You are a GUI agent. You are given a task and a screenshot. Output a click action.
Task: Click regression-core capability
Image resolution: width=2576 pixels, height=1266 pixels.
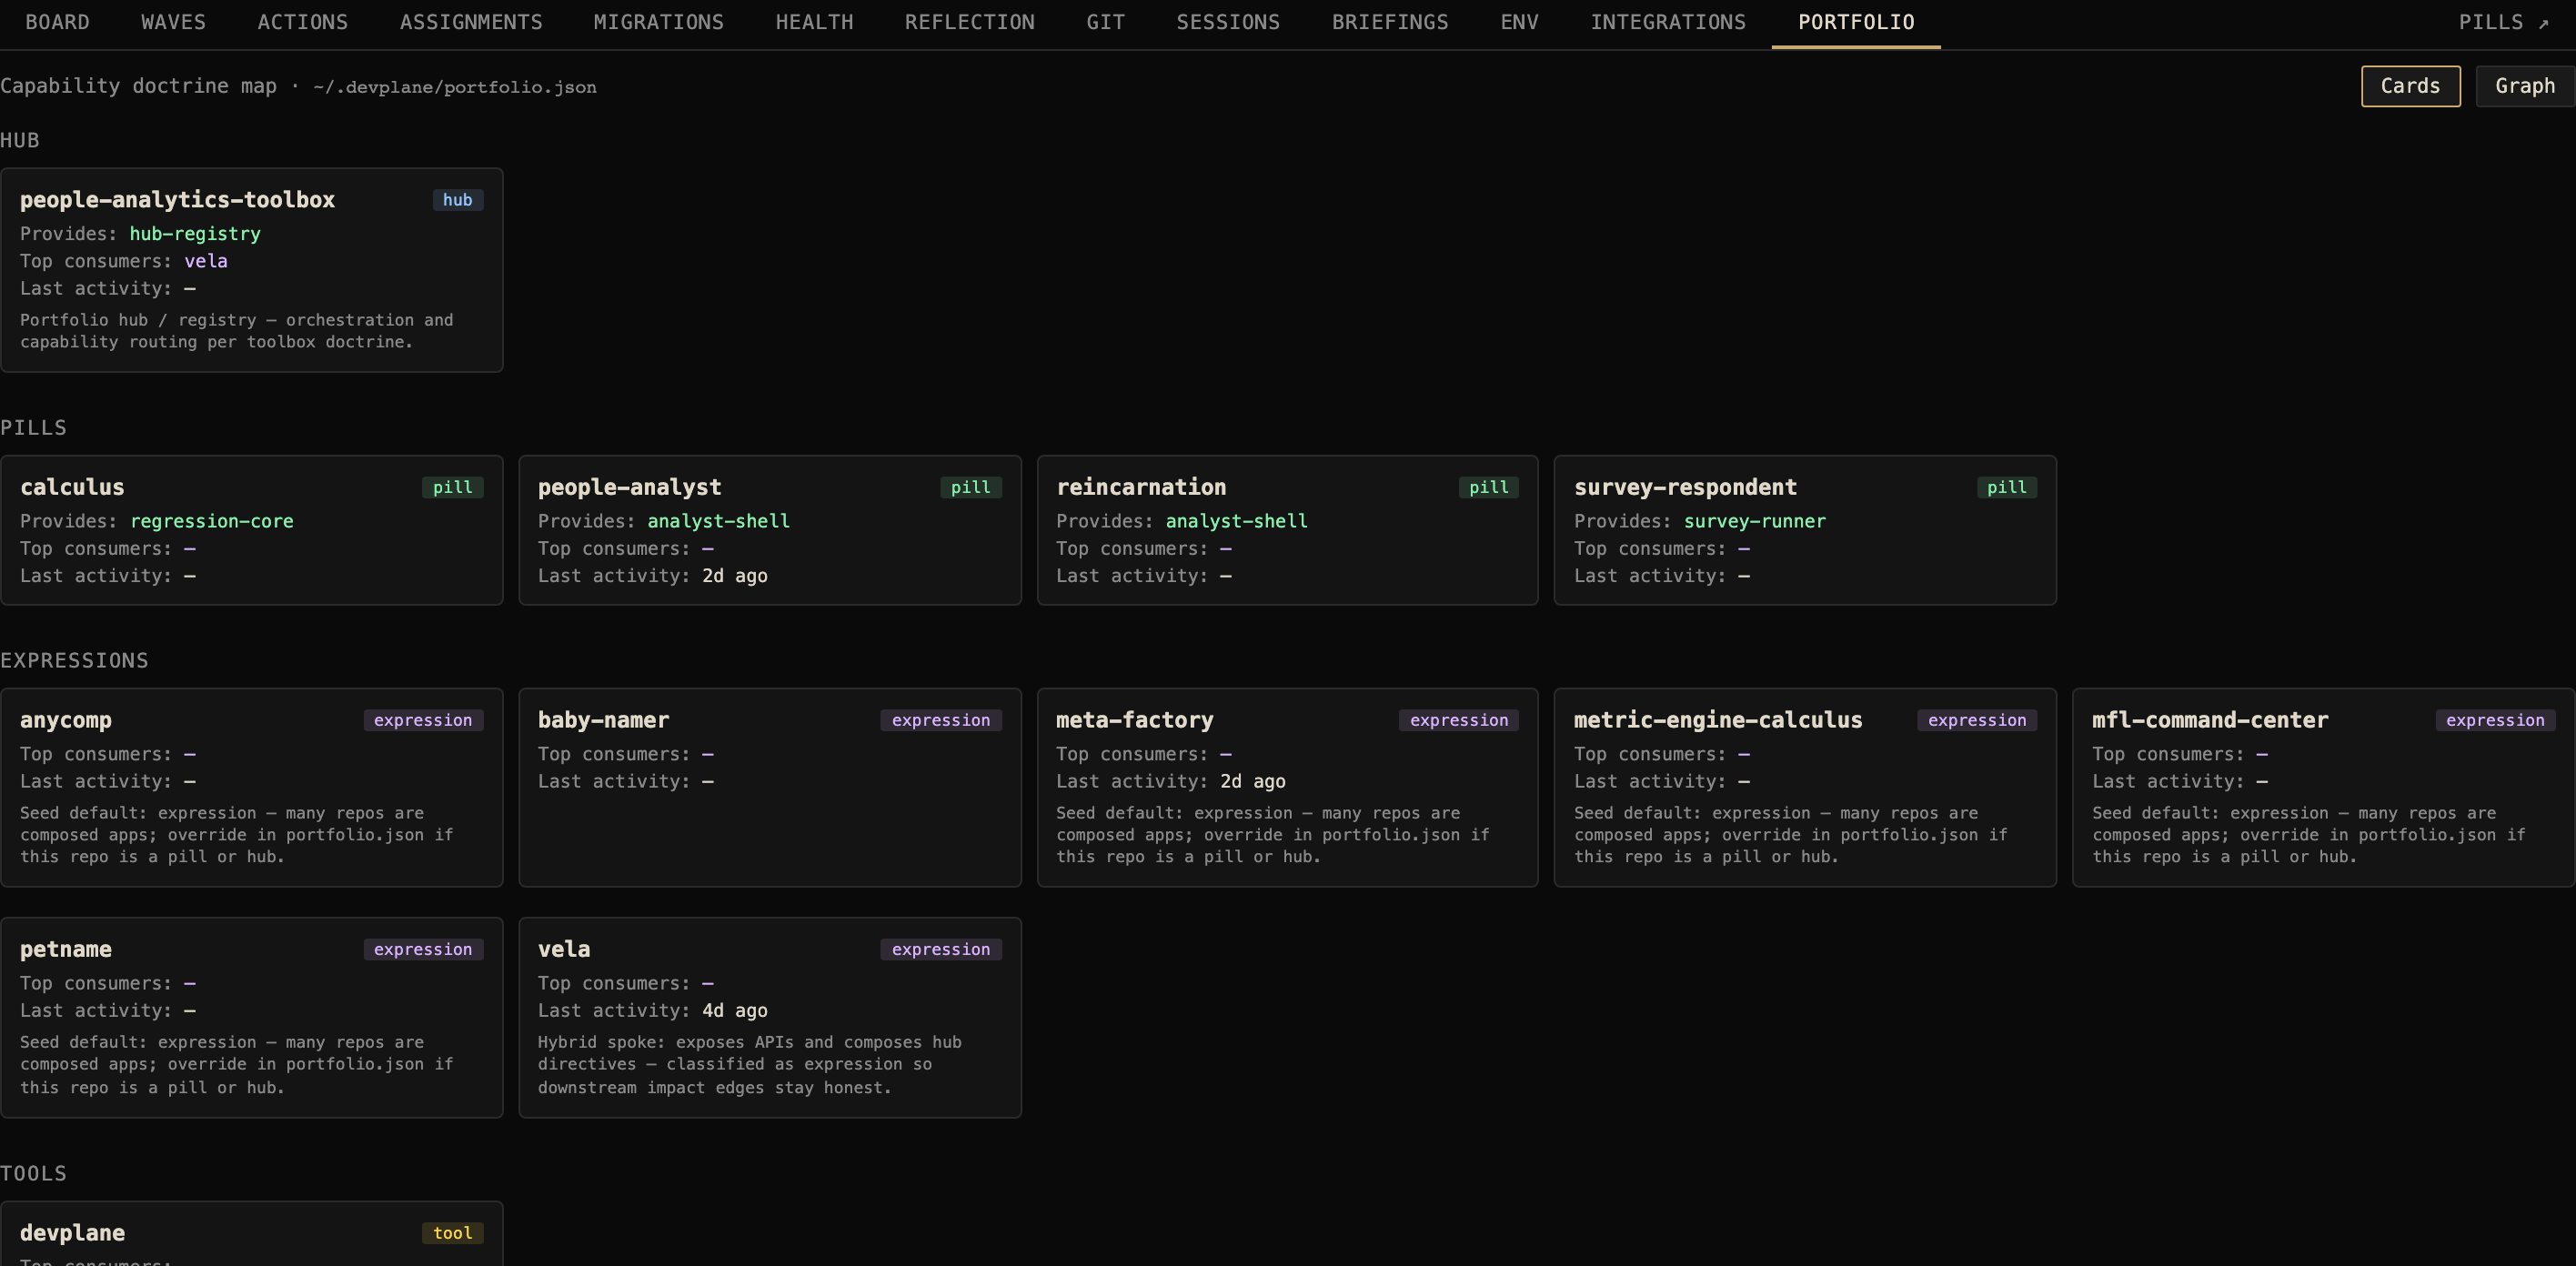tap(212, 521)
